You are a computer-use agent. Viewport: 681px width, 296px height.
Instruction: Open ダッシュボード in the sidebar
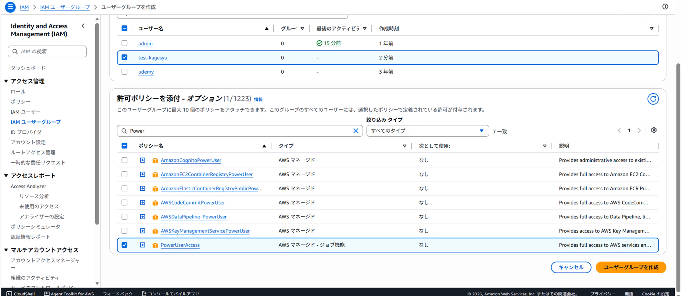click(x=28, y=68)
